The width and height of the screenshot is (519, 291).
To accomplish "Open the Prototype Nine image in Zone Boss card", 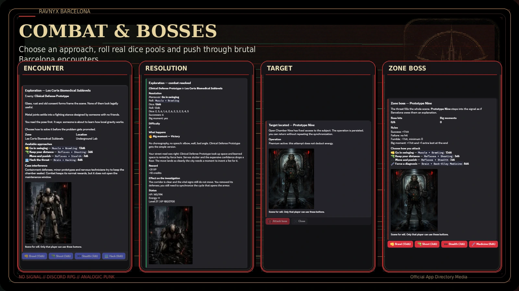I will 414,200.
